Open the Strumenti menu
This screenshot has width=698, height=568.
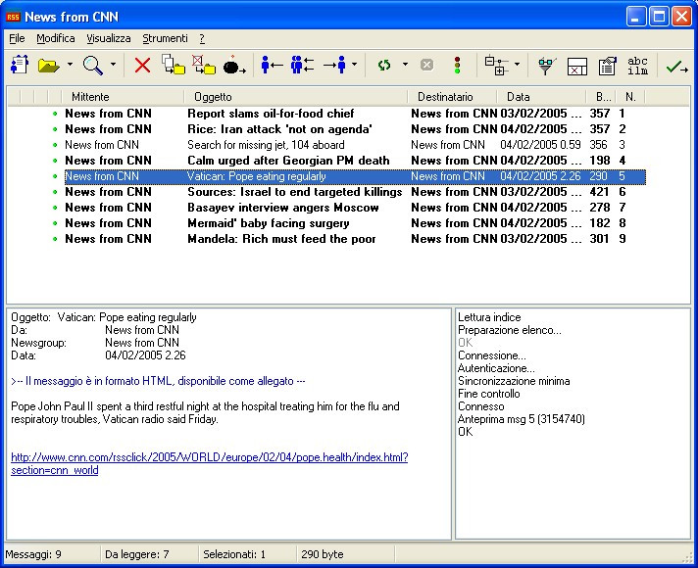point(165,39)
